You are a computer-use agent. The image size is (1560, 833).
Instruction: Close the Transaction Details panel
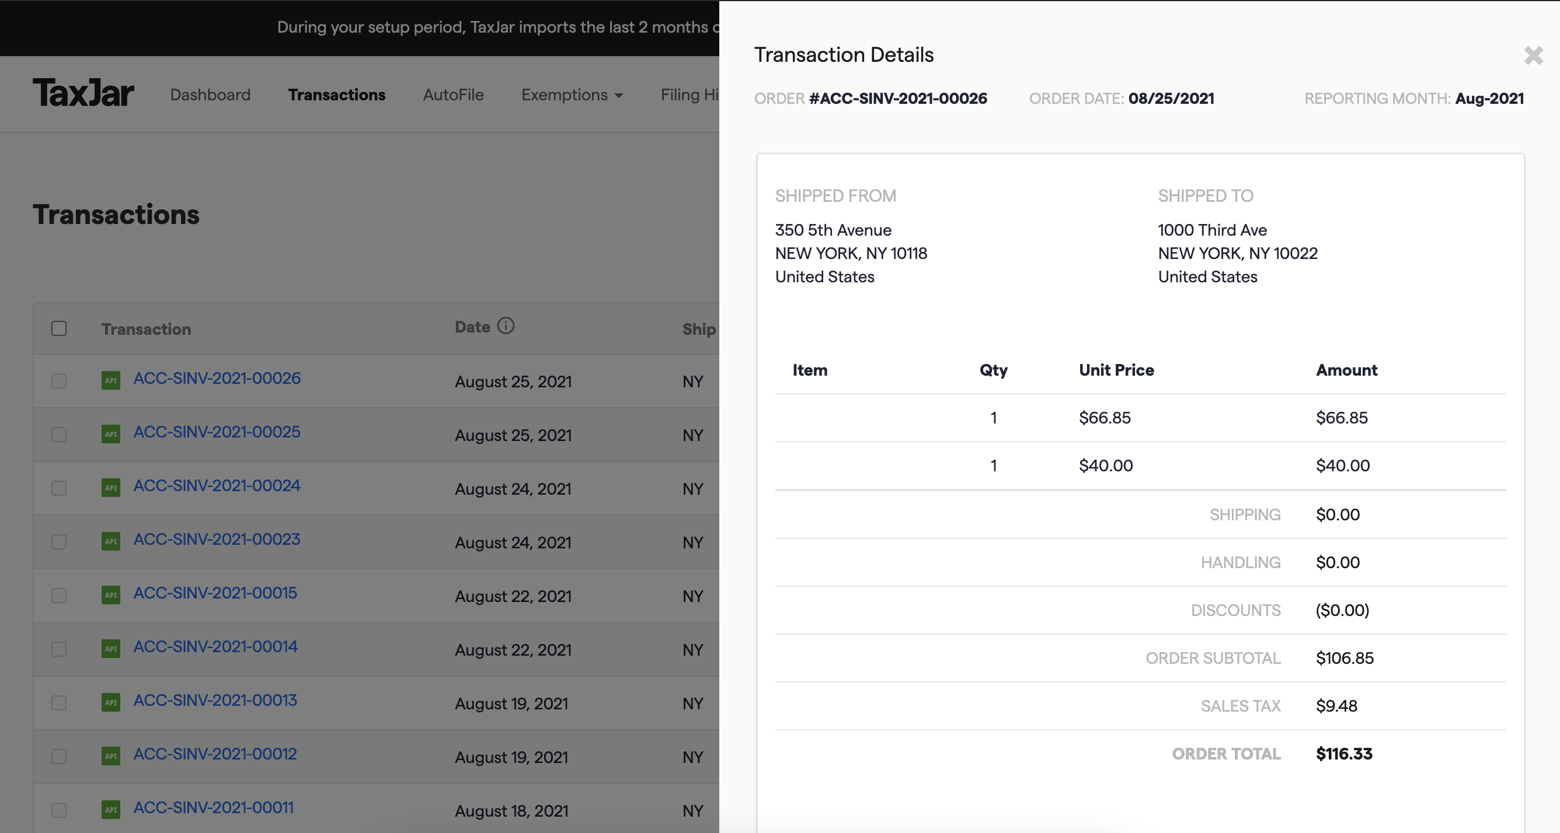pyautogui.click(x=1533, y=55)
